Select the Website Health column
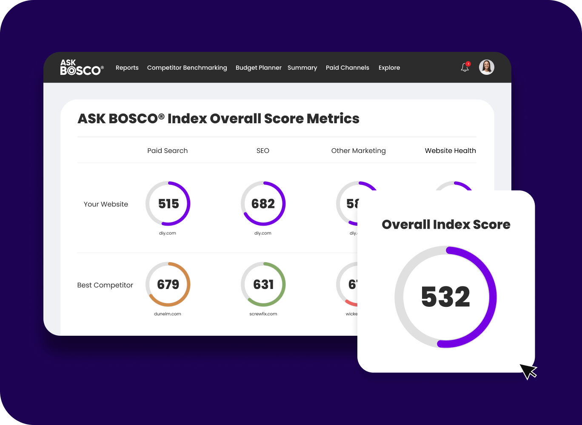 point(450,150)
